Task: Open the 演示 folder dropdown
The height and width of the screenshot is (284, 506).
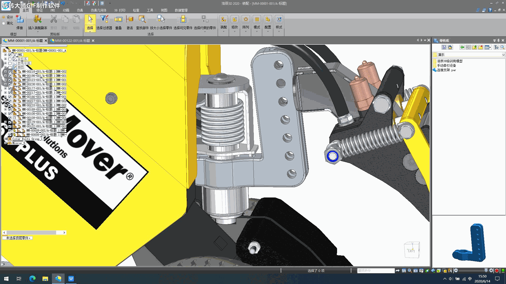Action: (x=503, y=55)
